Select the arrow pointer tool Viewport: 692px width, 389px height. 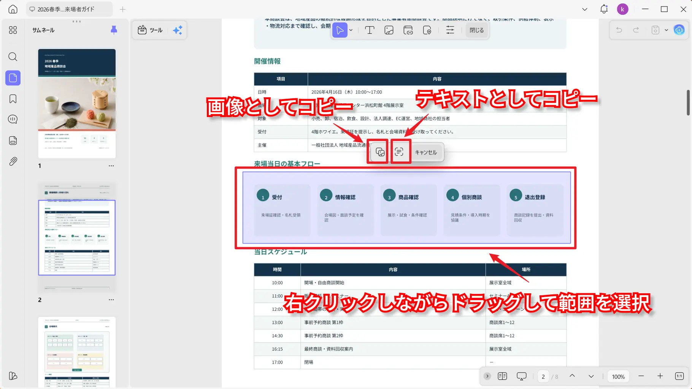[x=340, y=30]
